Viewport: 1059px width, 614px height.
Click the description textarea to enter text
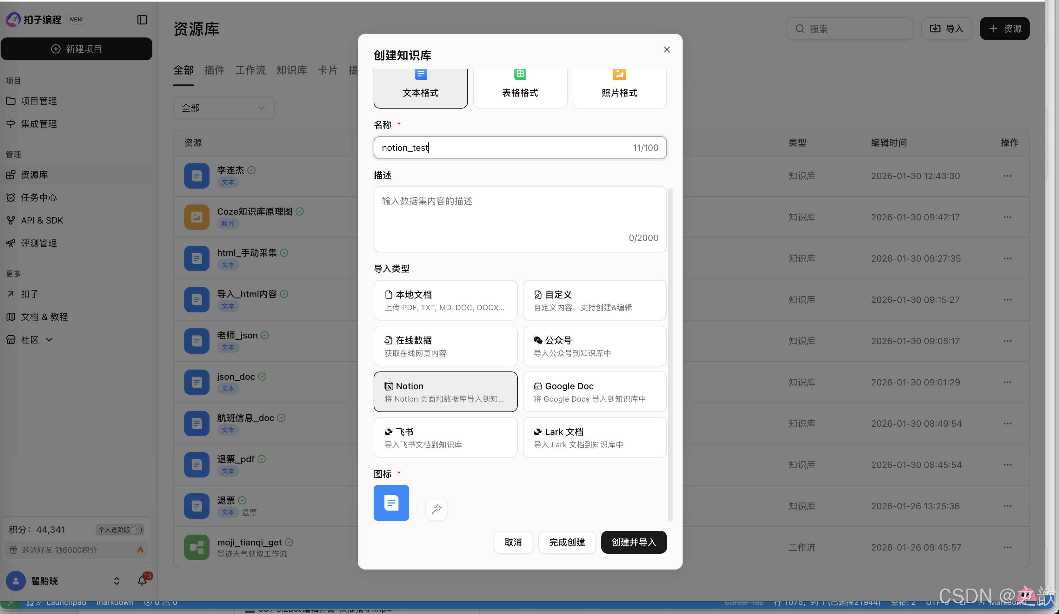[520, 218]
